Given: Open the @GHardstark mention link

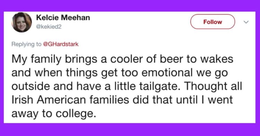Looking at the screenshot, I should (x=61, y=44).
